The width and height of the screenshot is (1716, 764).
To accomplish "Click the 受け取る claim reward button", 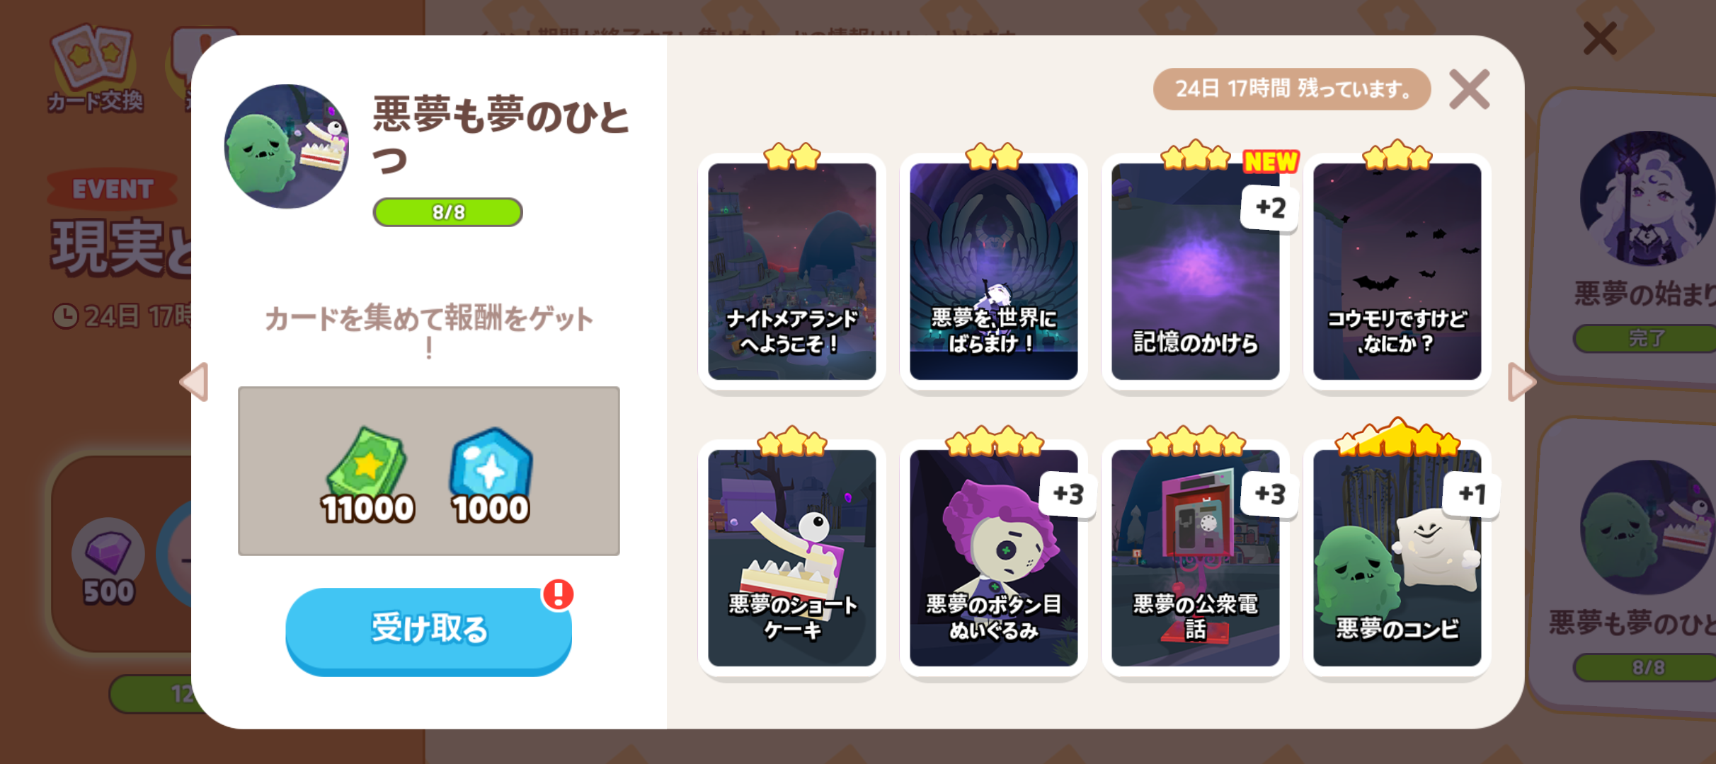I will point(428,629).
